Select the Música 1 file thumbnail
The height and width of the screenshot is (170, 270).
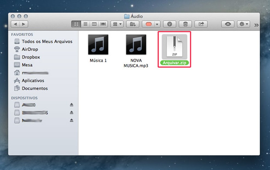(98, 45)
